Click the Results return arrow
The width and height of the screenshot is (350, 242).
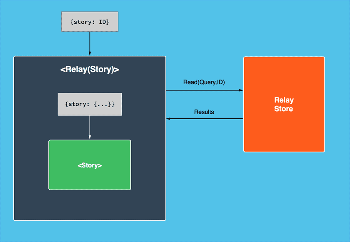pos(204,119)
